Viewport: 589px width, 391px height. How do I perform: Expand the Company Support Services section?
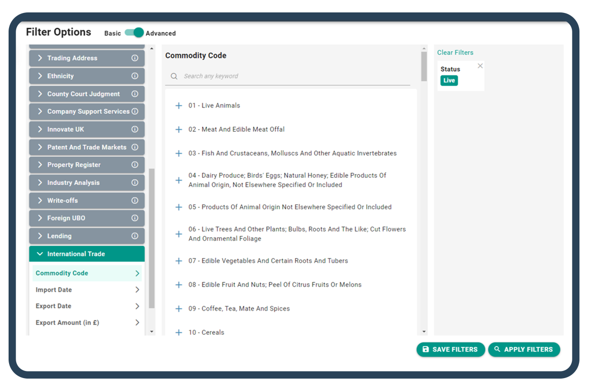[87, 112]
